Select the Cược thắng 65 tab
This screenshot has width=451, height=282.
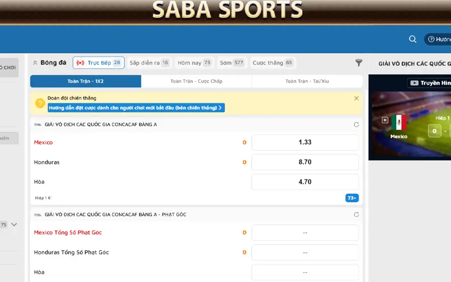tap(272, 63)
